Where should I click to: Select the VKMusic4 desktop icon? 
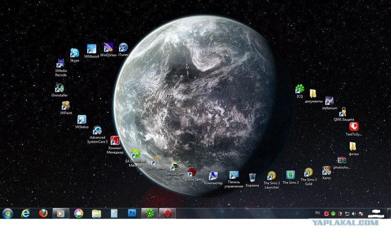pyautogui.click(x=91, y=49)
